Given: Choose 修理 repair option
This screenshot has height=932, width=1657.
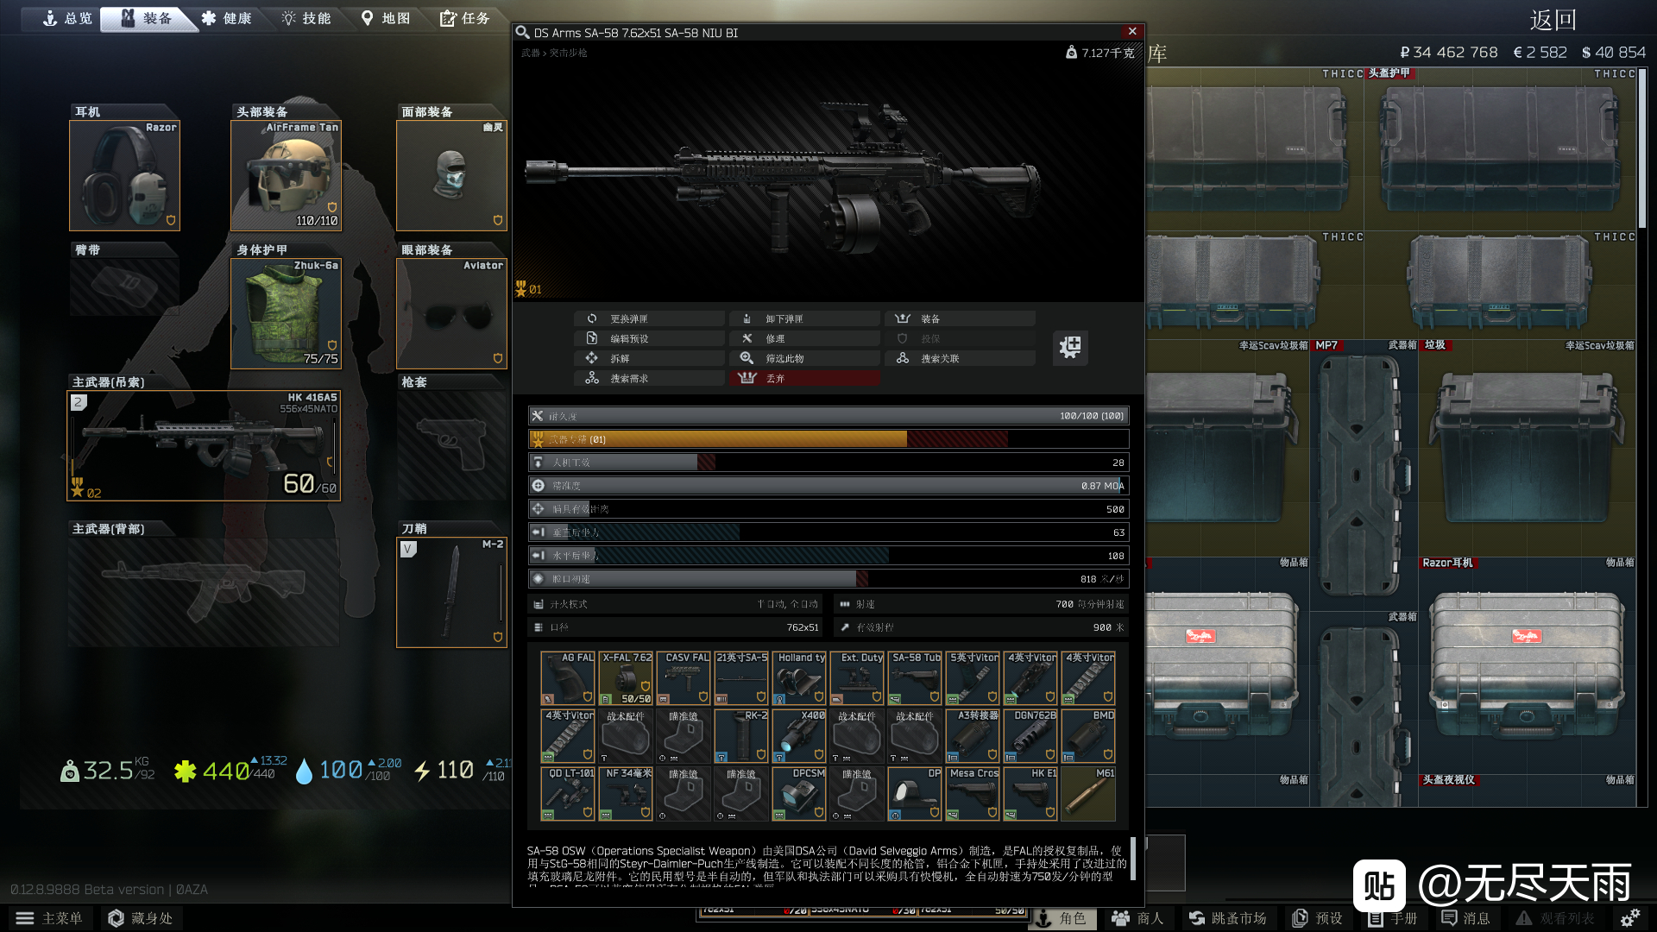Looking at the screenshot, I should pyautogui.click(x=804, y=338).
